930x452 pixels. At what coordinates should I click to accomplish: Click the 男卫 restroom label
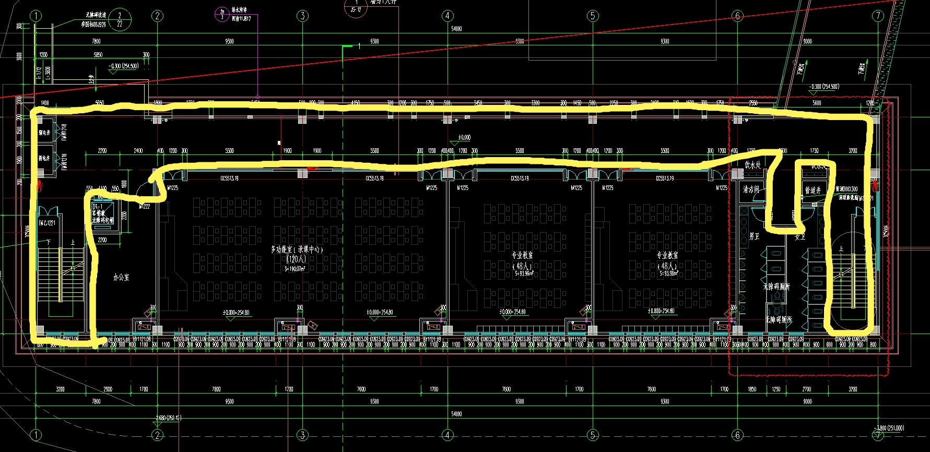[754, 236]
